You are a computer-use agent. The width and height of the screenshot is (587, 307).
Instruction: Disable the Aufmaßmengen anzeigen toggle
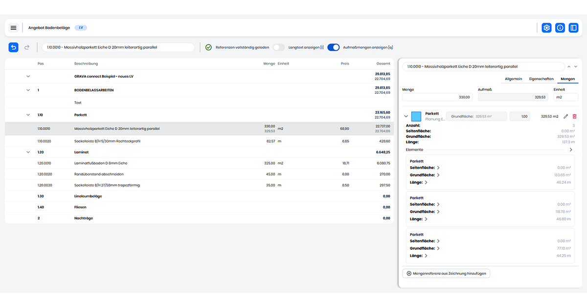click(x=334, y=47)
